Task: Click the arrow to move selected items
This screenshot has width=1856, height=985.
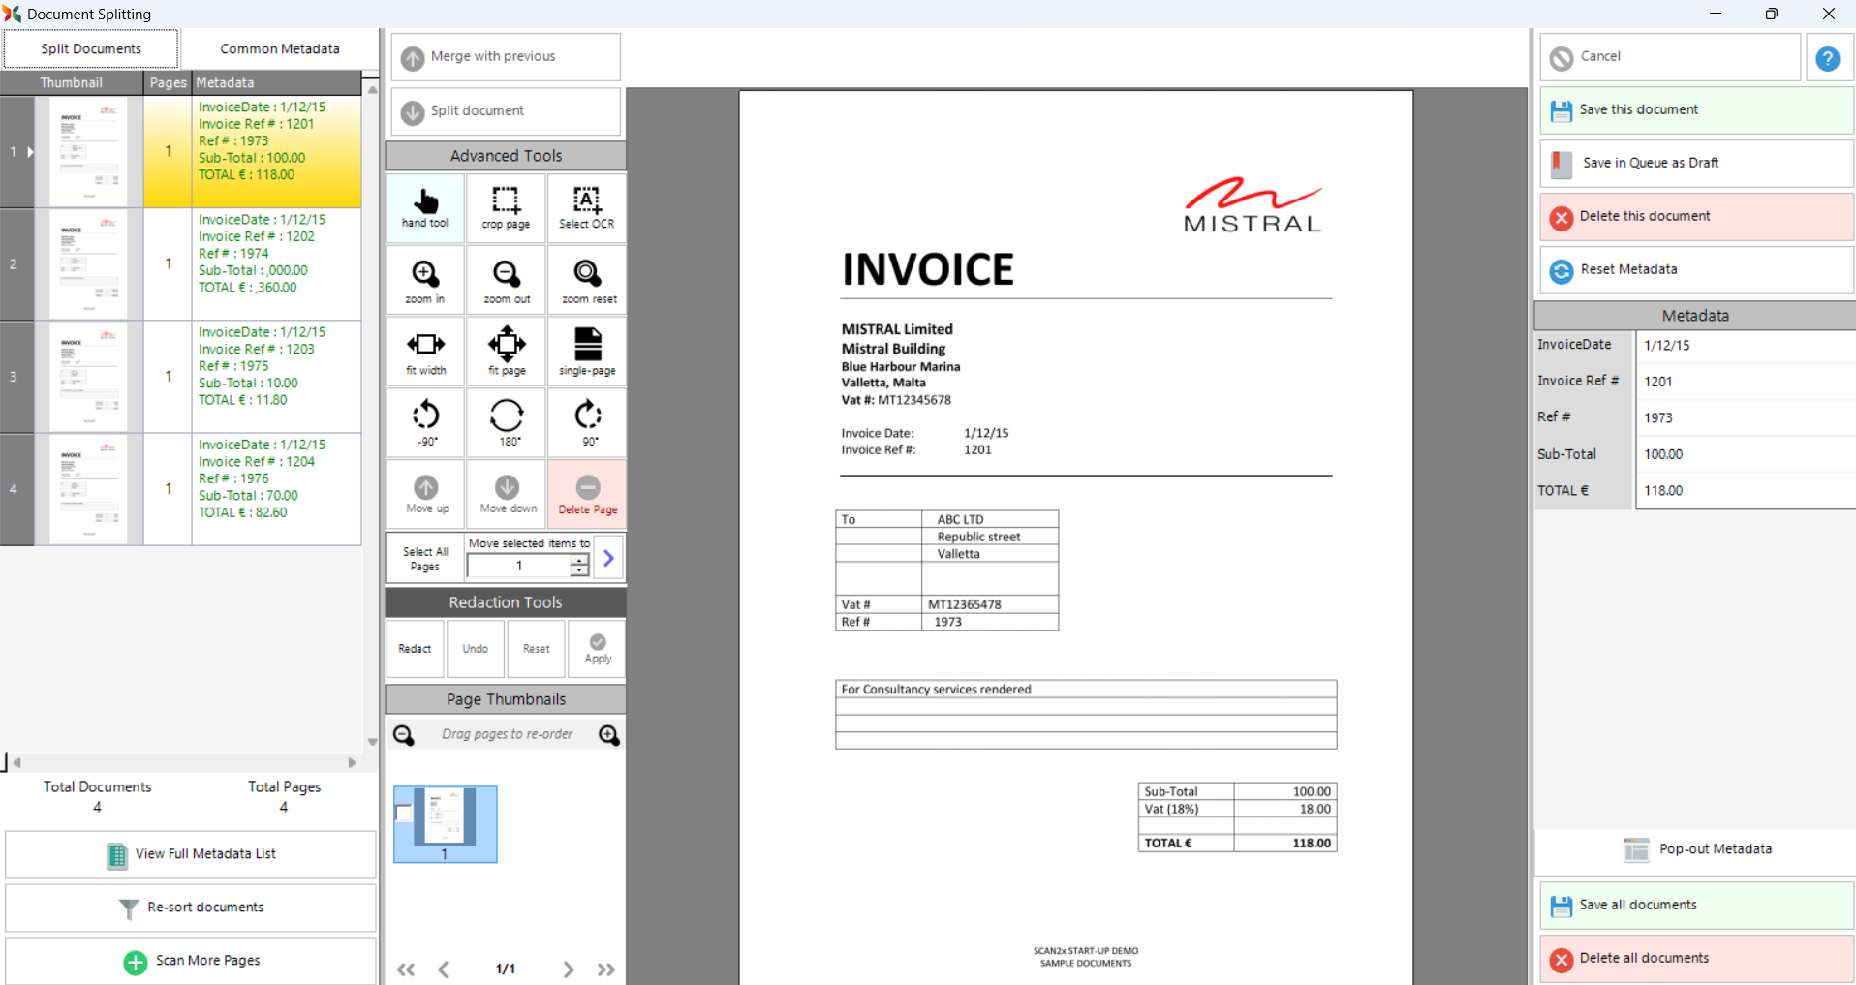Action: click(x=608, y=558)
